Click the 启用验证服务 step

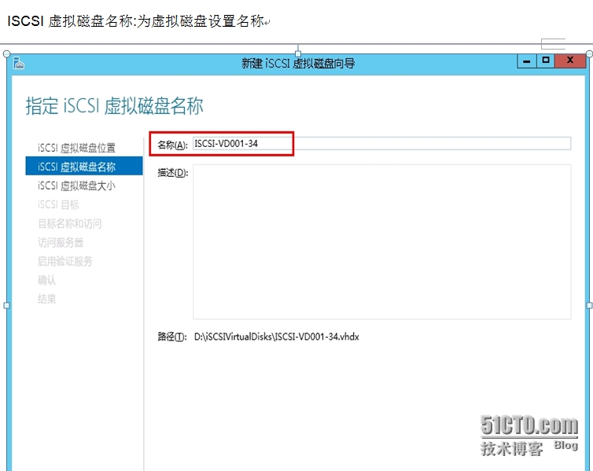65,261
